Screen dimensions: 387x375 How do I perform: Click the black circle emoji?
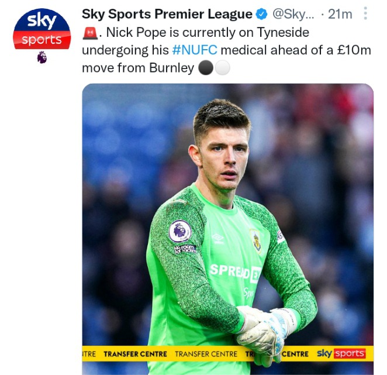point(206,68)
